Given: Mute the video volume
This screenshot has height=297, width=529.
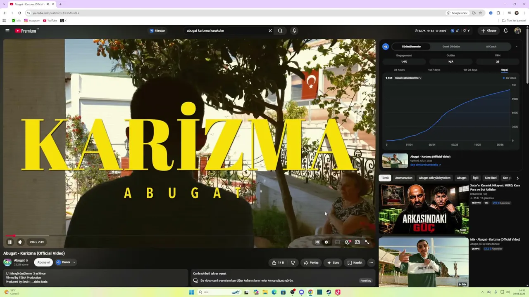Looking at the screenshot, I should (20, 242).
